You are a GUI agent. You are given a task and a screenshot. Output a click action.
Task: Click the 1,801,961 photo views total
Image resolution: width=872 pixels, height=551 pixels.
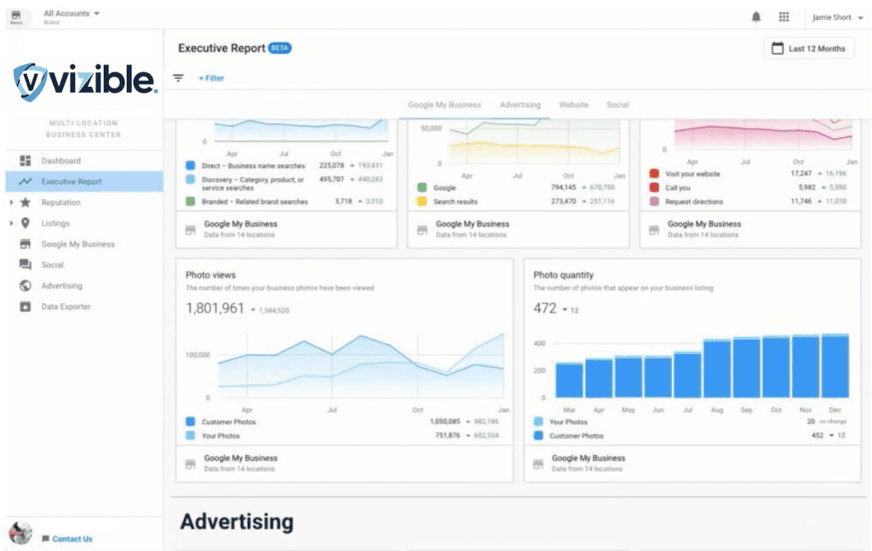(215, 308)
